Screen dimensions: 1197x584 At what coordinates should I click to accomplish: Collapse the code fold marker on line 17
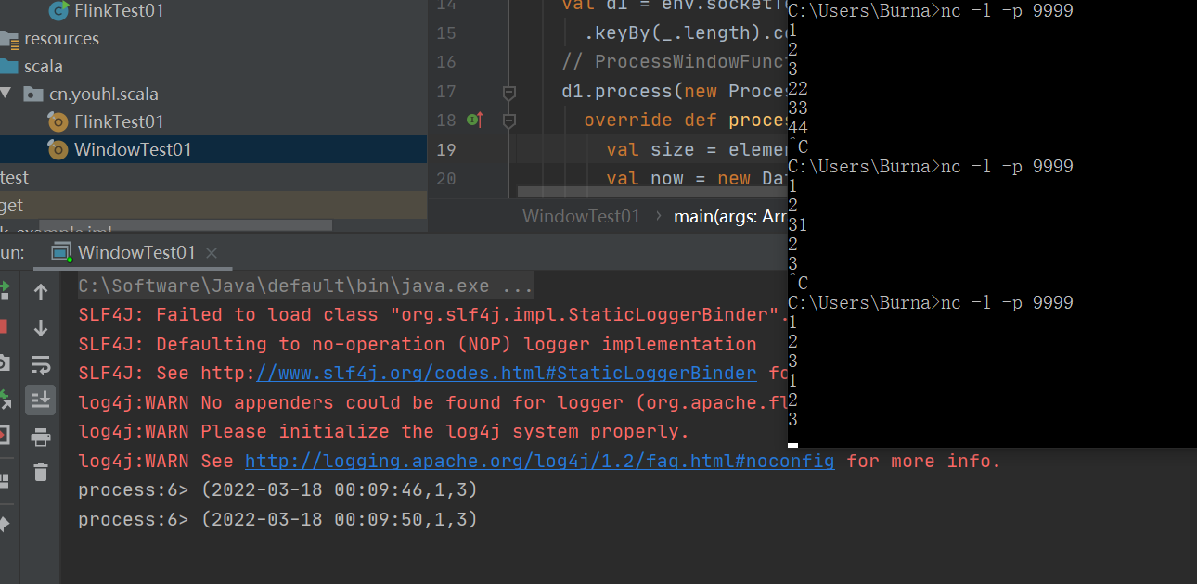point(508,92)
